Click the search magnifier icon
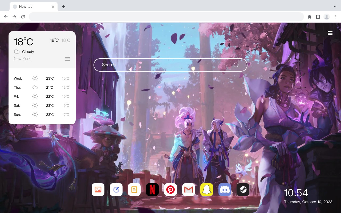Image resolution: width=341 pixels, height=213 pixels. (236, 65)
